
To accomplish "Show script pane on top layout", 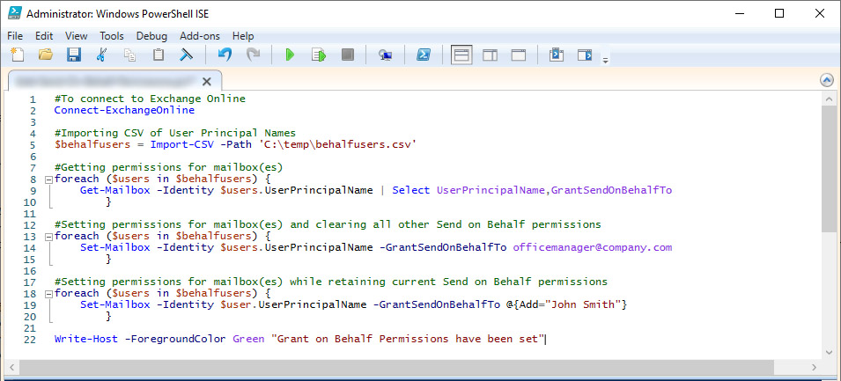I will 461,55.
